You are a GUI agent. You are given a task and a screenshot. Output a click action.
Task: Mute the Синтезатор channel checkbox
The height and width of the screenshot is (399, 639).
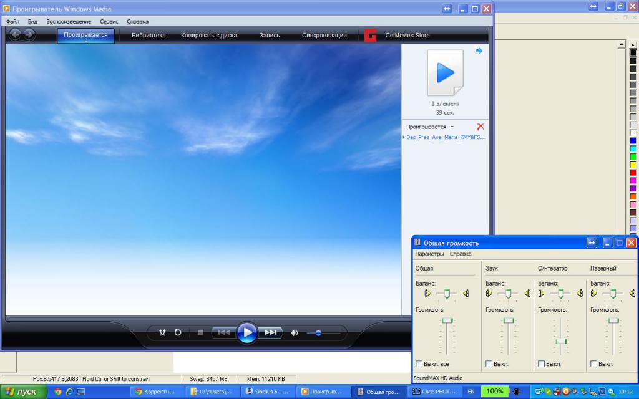(542, 364)
